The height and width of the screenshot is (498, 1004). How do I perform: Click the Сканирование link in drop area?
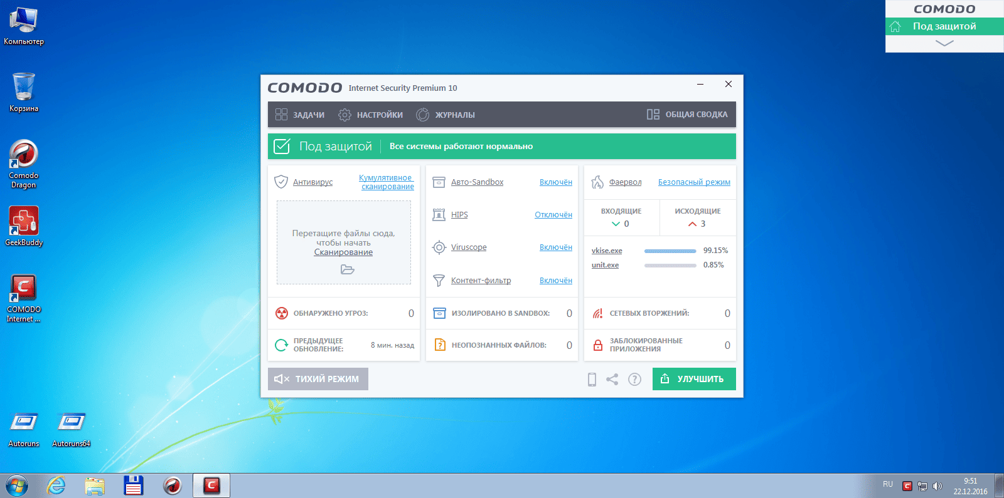pyautogui.click(x=343, y=252)
